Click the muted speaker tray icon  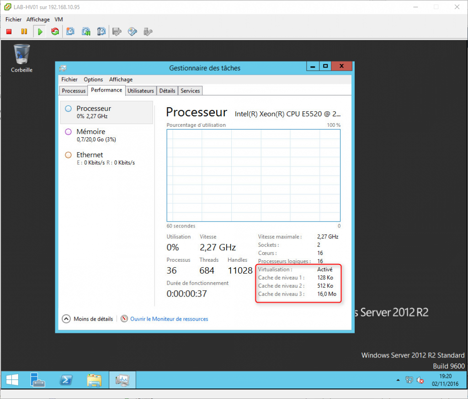click(420, 380)
